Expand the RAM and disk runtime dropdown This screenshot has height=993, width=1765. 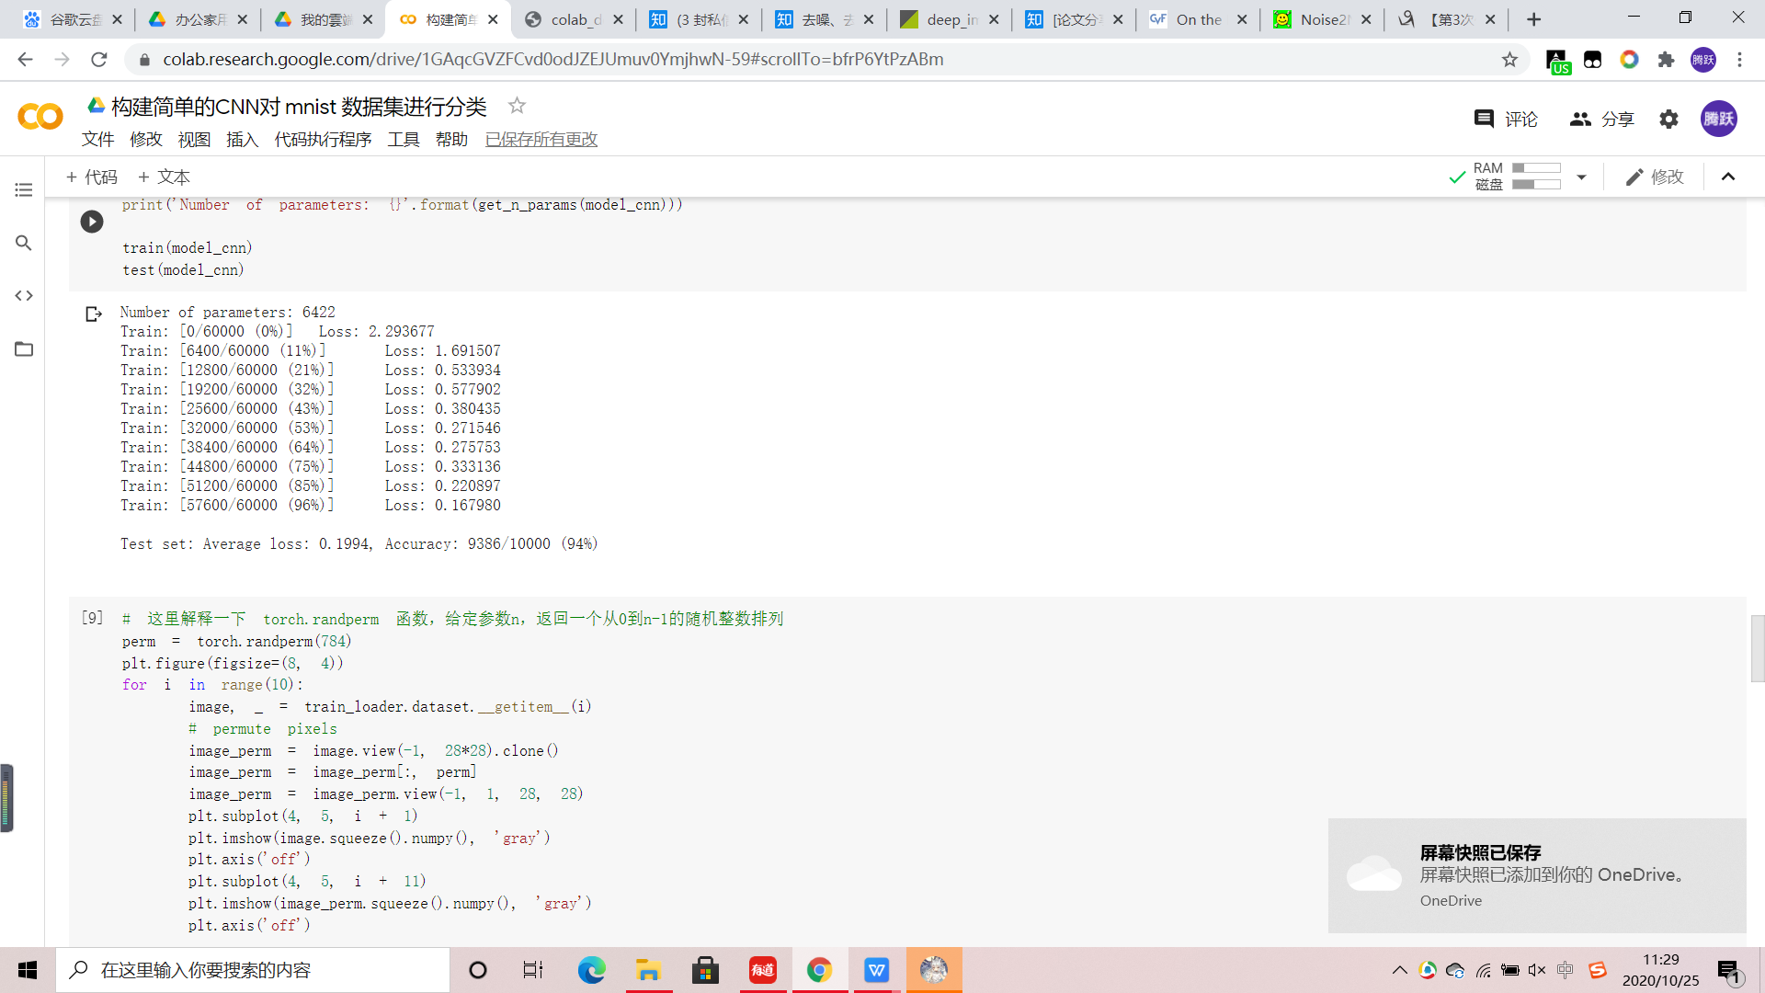pyautogui.click(x=1581, y=177)
